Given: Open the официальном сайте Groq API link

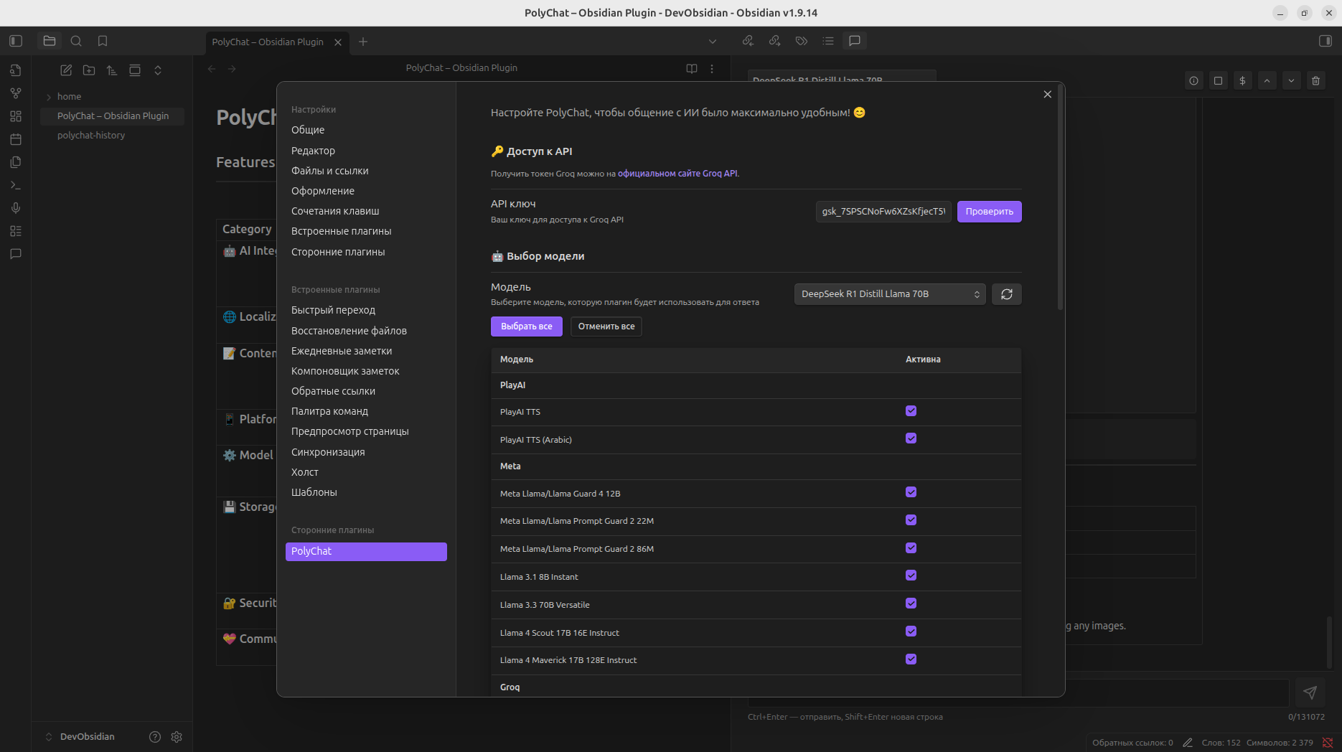Looking at the screenshot, I should tap(677, 173).
